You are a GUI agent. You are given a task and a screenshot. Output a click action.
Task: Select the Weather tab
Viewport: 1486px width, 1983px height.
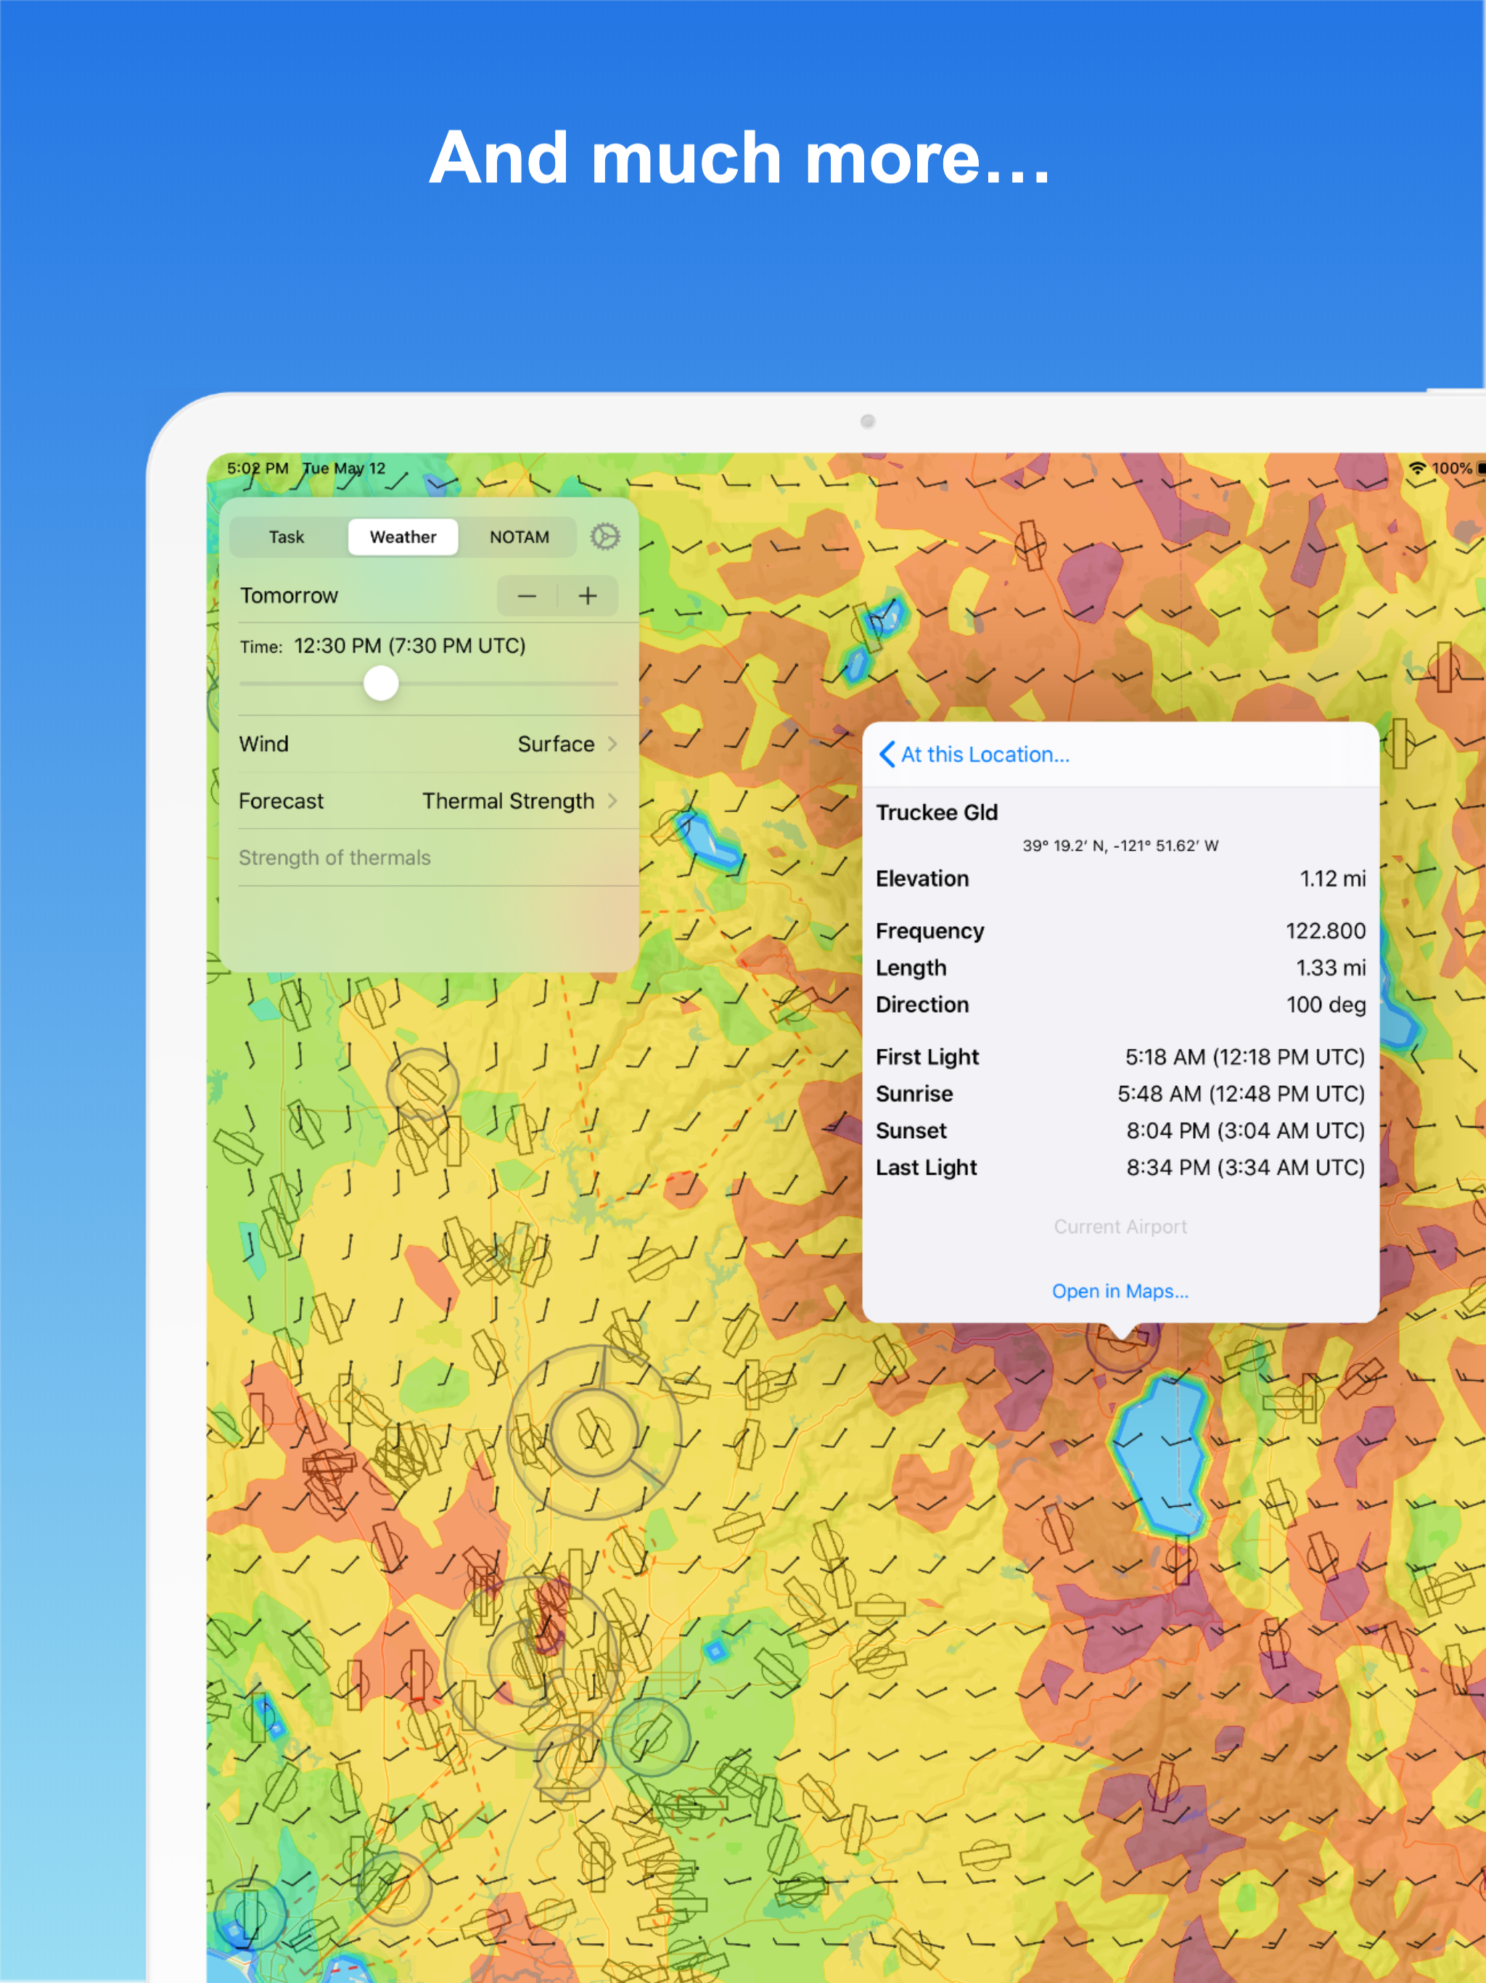[403, 537]
